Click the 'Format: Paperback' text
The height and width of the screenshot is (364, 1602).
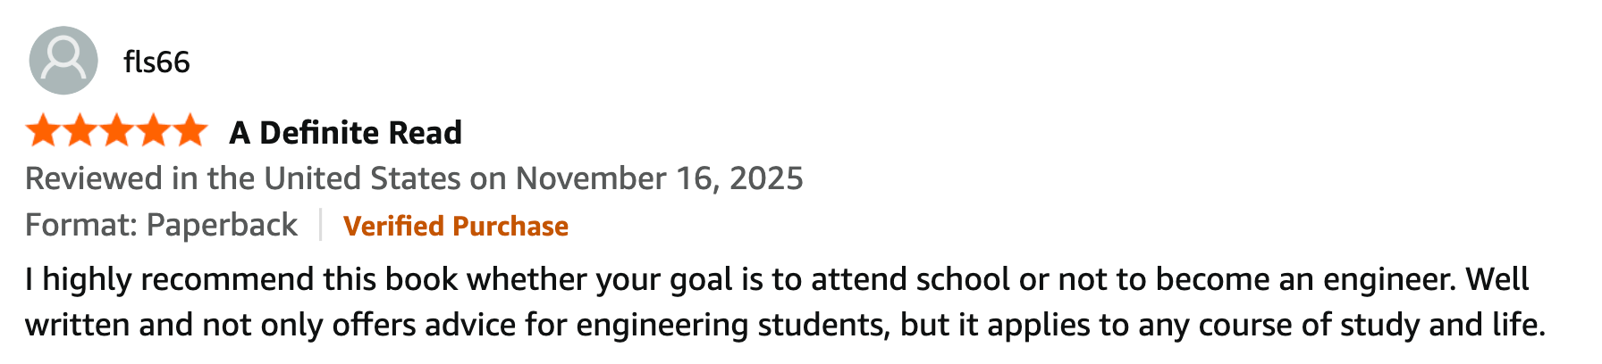161,225
